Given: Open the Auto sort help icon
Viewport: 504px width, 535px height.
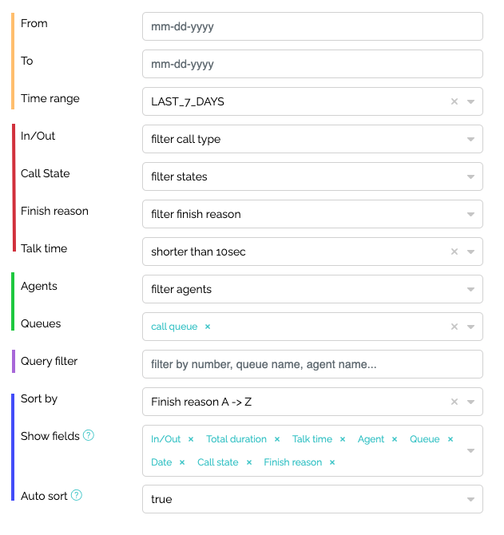Looking at the screenshot, I should coord(77,495).
